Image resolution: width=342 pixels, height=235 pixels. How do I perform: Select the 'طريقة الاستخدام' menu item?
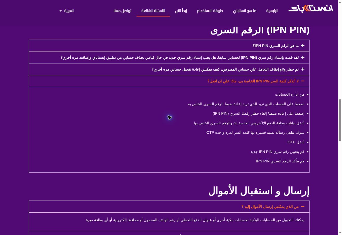pyautogui.click(x=210, y=11)
